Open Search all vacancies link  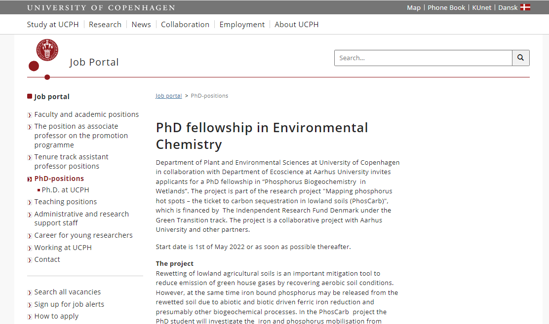pos(68,292)
